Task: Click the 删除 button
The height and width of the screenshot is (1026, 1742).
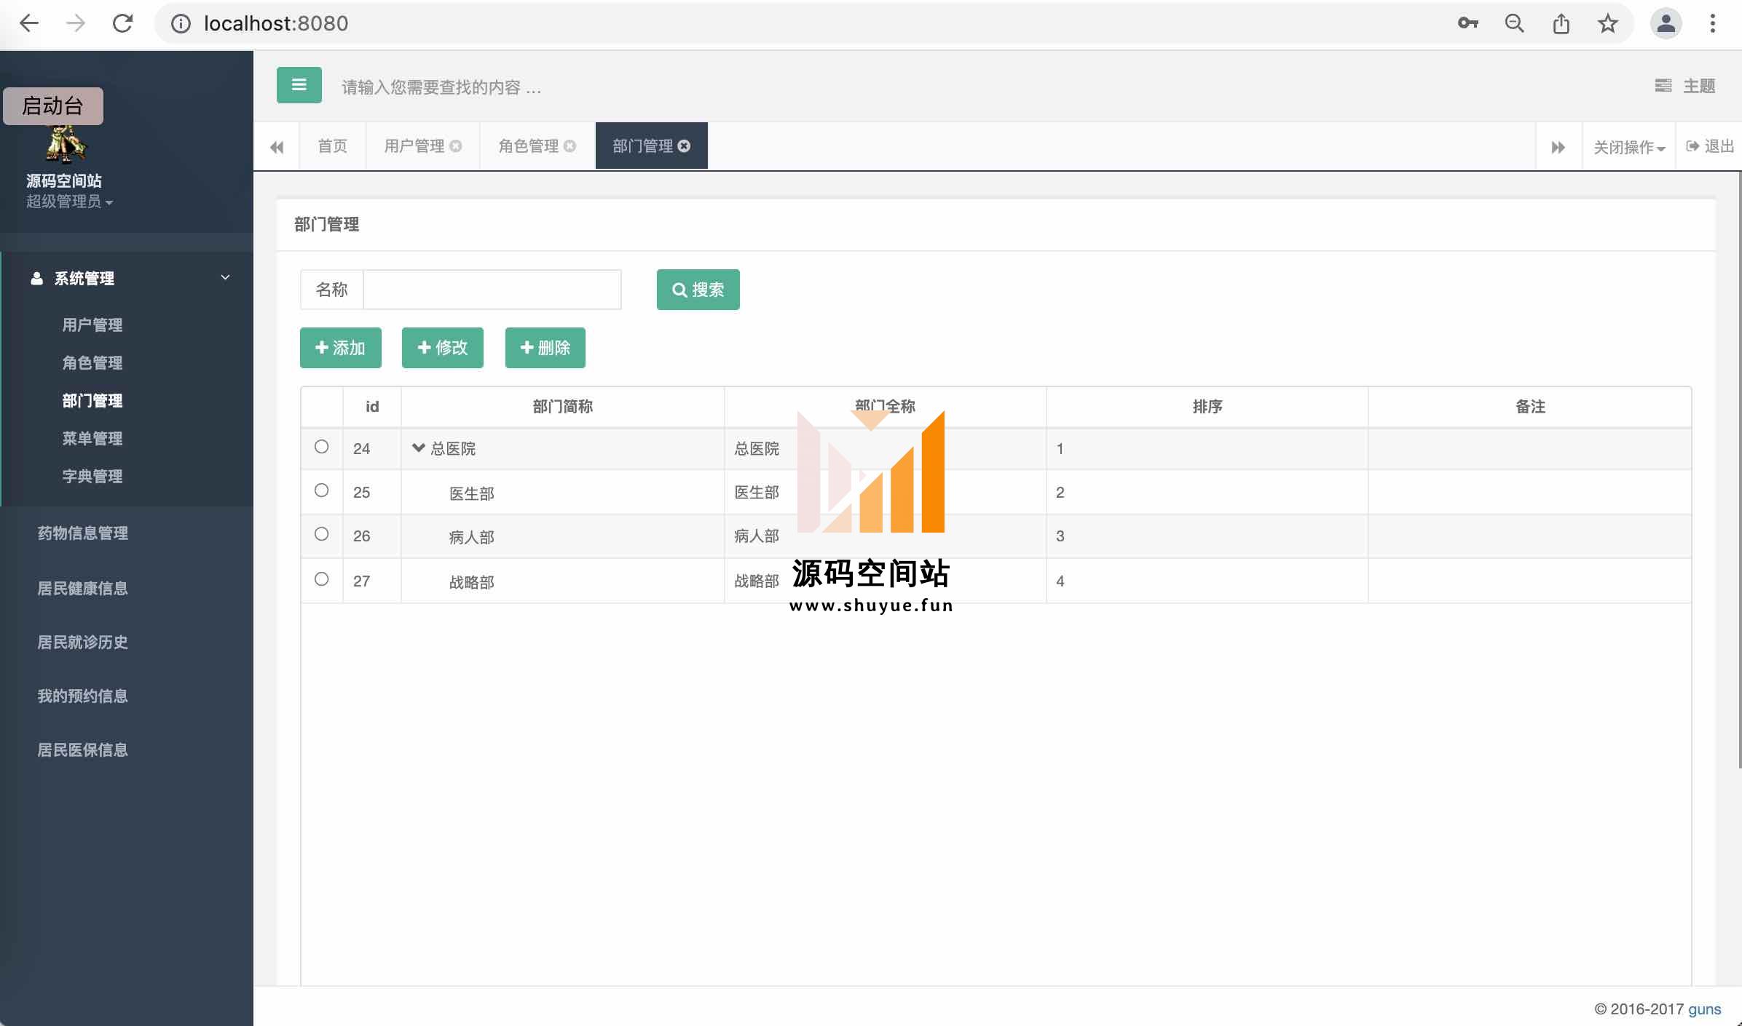Action: point(545,348)
